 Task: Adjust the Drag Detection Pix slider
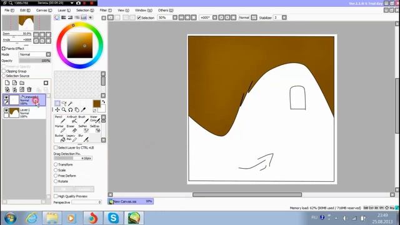[x=73, y=158]
